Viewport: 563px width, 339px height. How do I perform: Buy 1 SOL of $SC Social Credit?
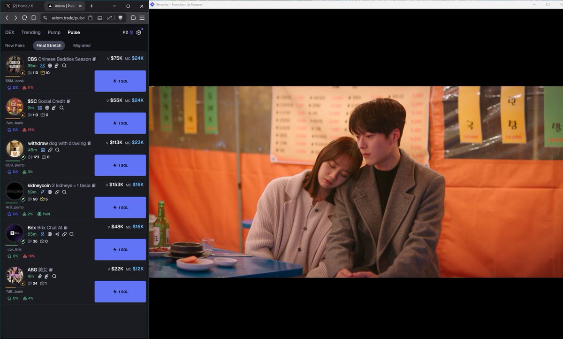(x=120, y=123)
